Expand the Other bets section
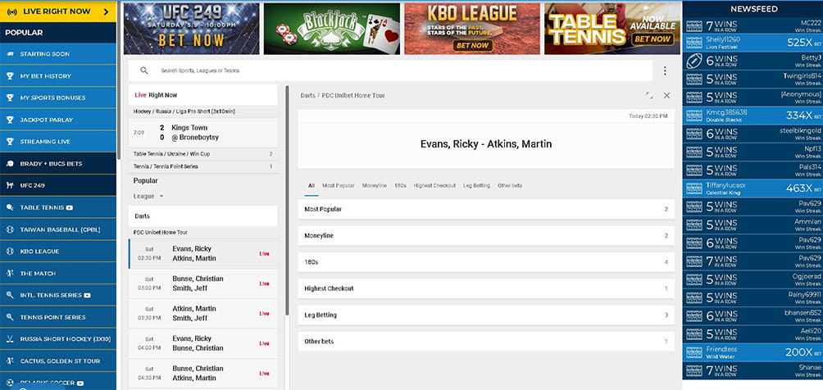The height and width of the screenshot is (390, 823). point(486,341)
